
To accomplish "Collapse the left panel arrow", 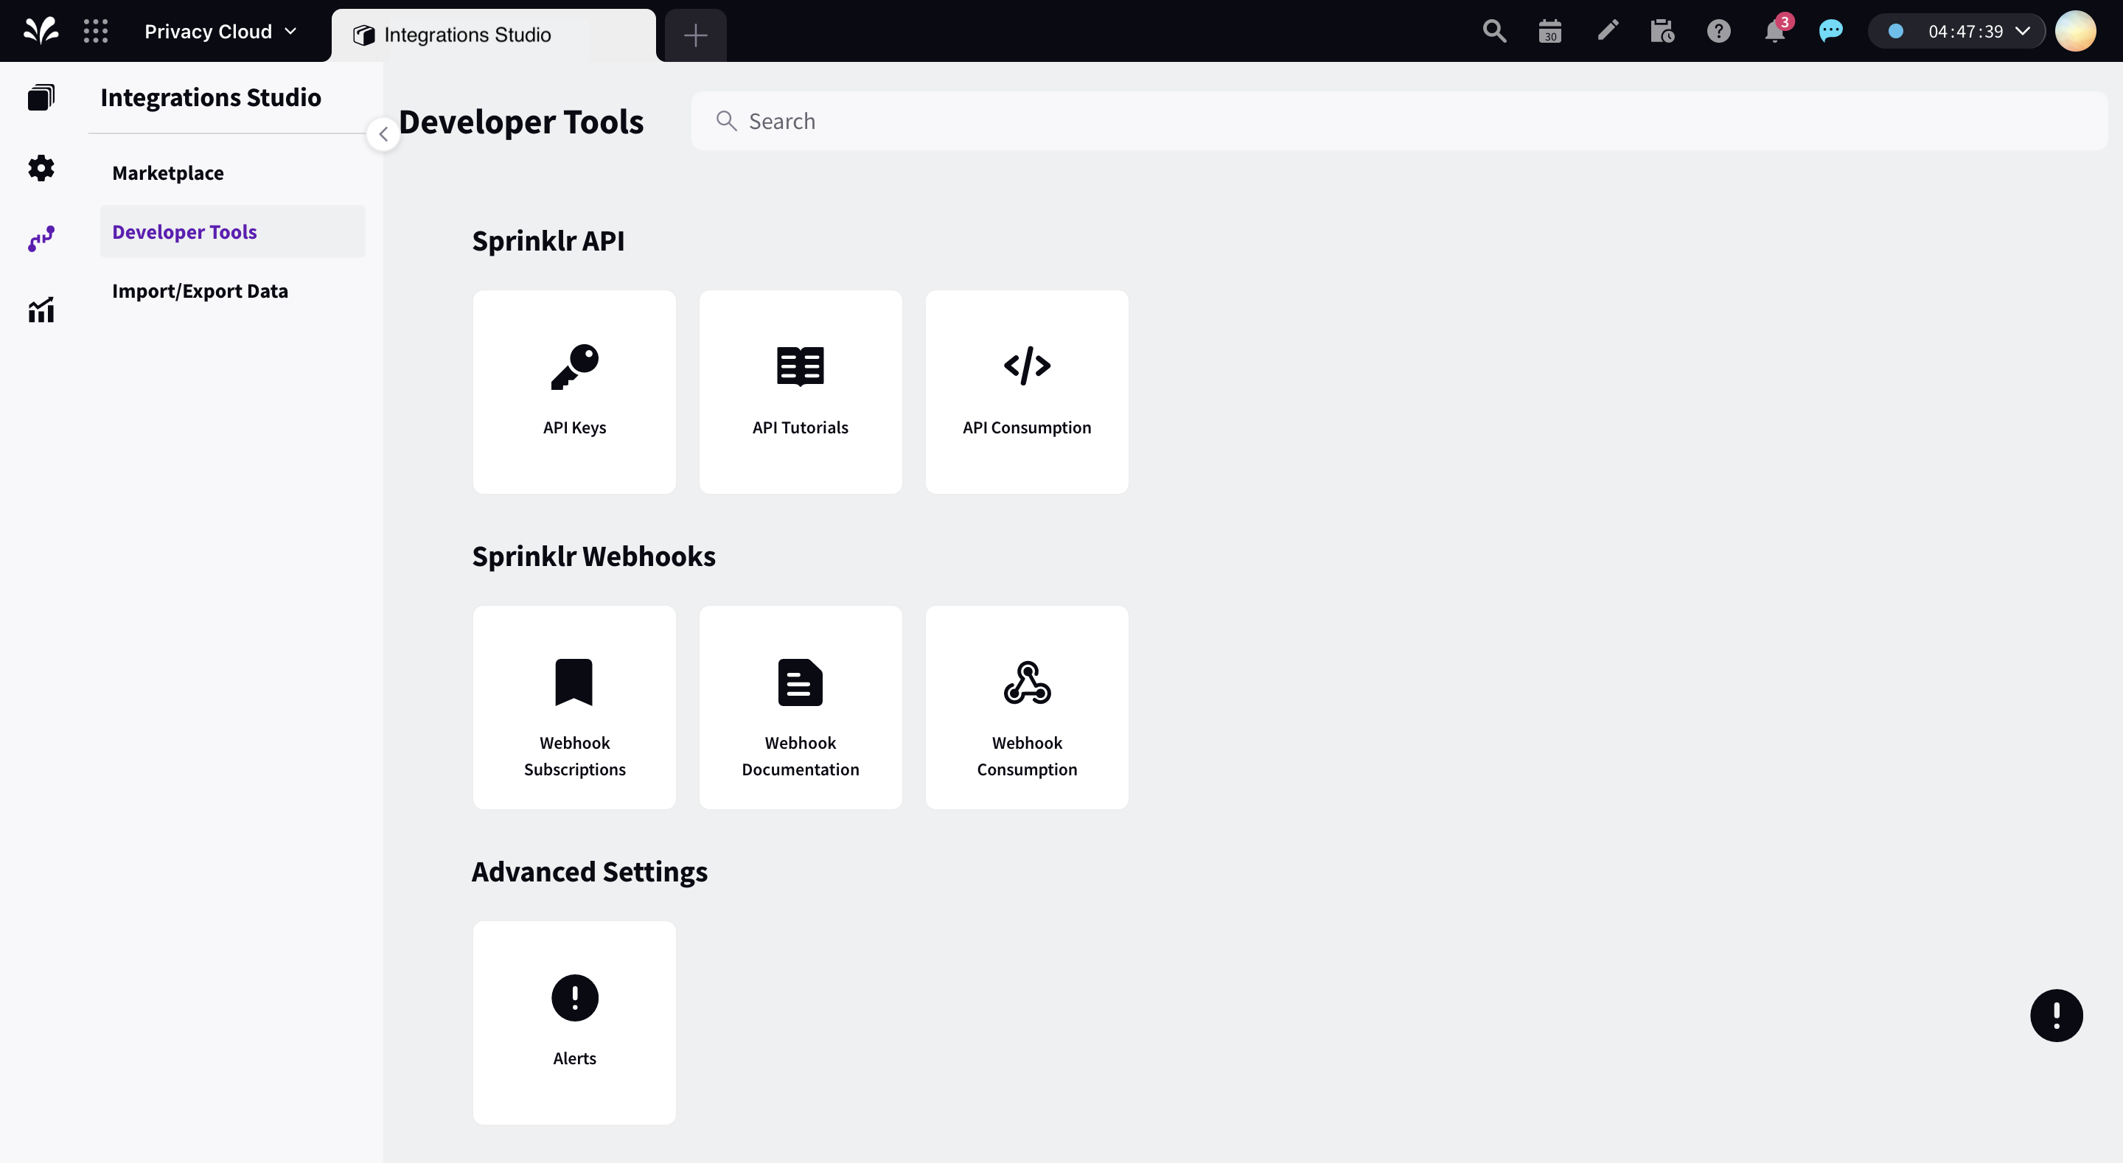I will click(383, 132).
